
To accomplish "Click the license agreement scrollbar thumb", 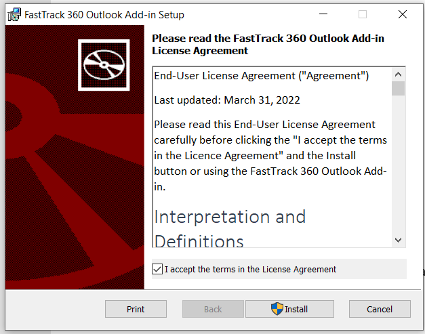I will (398, 88).
